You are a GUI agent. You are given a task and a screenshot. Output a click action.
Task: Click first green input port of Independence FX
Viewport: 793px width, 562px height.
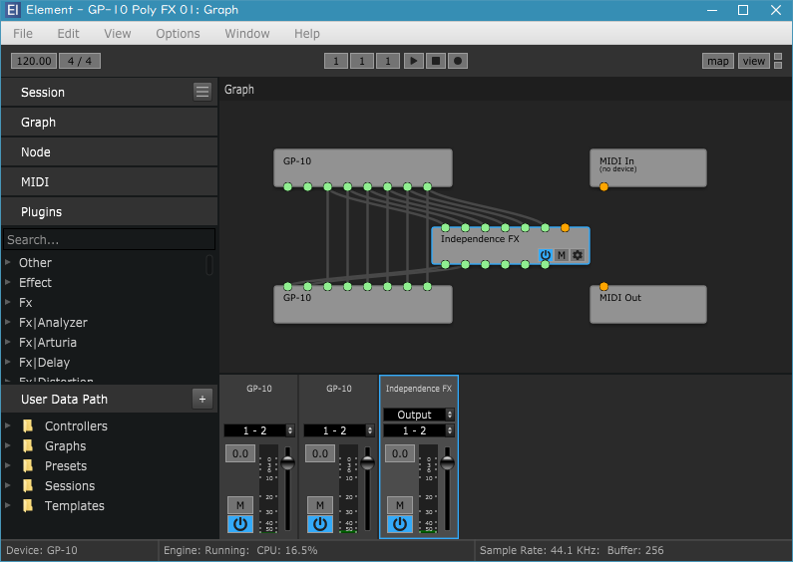click(445, 228)
